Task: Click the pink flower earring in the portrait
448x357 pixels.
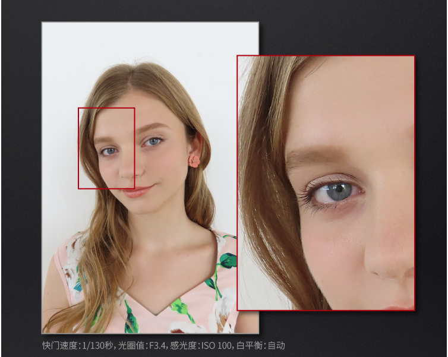Action: 194,160
